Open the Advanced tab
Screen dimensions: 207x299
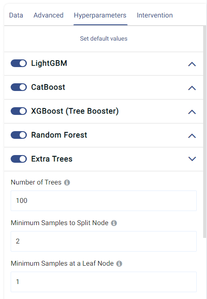coord(48,15)
